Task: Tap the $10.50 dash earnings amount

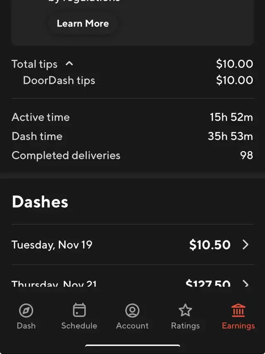Action: point(210,245)
